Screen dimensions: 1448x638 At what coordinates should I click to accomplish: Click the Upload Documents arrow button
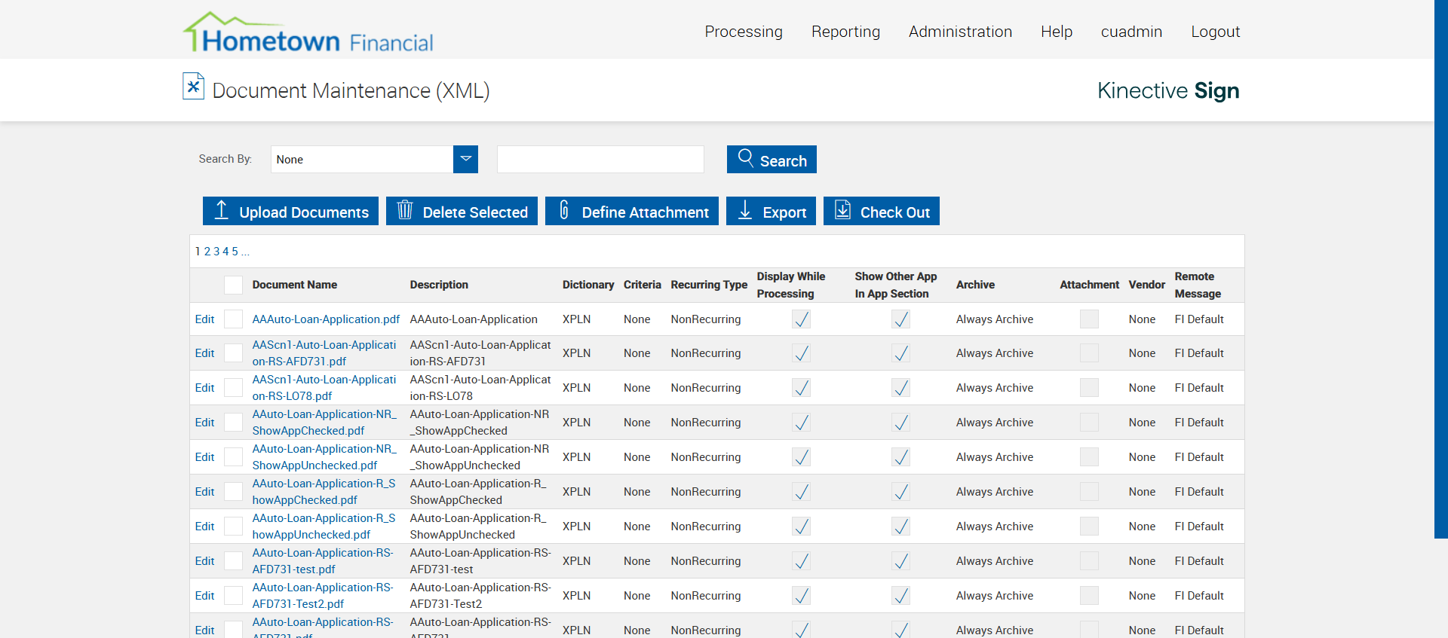click(290, 212)
